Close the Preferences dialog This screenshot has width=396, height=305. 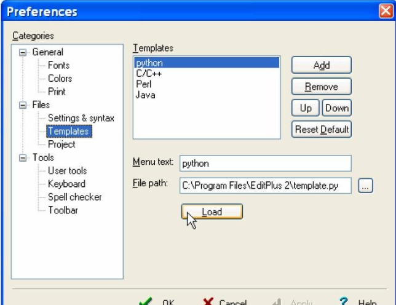[386, 11]
